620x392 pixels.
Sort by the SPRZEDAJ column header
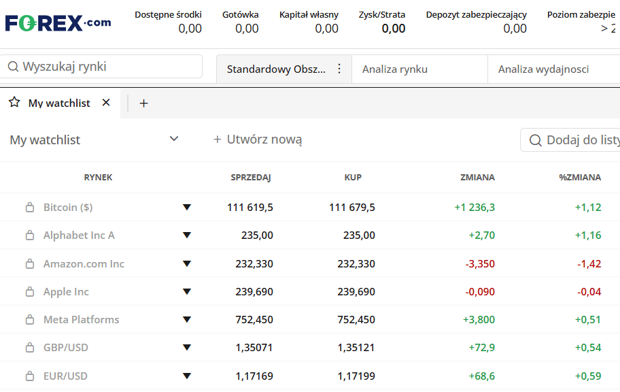[x=251, y=178]
